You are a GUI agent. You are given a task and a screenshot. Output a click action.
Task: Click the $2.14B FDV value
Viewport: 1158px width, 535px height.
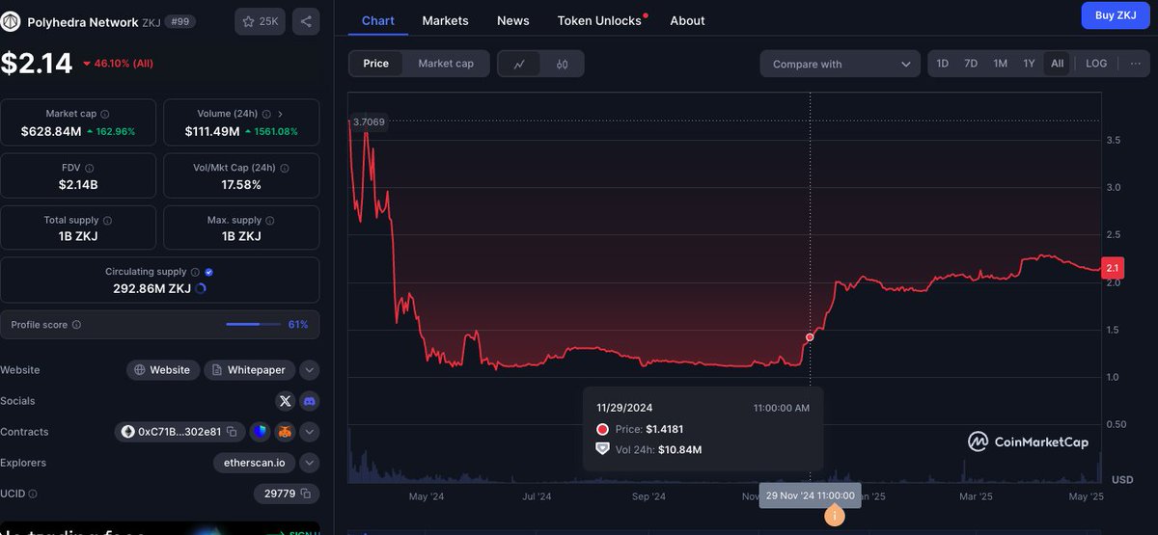(78, 184)
